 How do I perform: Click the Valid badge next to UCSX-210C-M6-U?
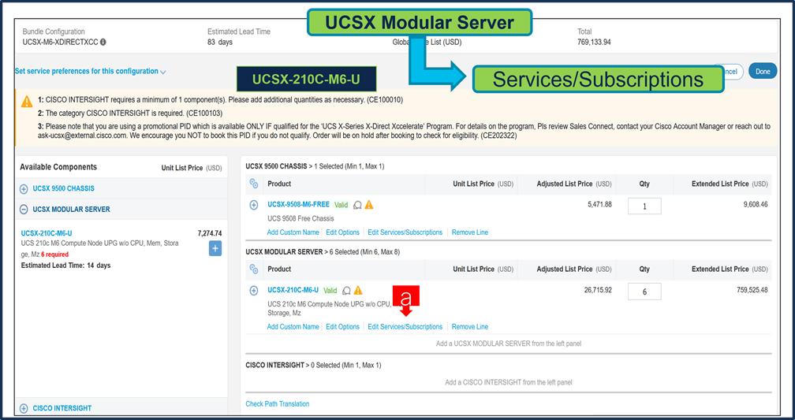tap(330, 291)
